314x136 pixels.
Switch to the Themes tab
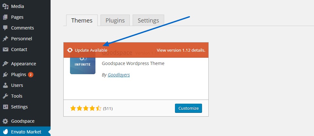[x=82, y=21]
